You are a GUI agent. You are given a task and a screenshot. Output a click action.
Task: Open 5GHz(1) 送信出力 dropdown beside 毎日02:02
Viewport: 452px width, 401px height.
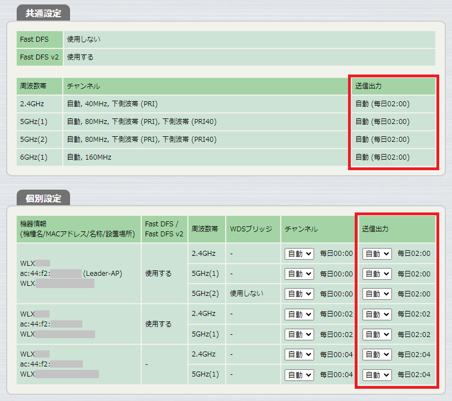(x=377, y=334)
